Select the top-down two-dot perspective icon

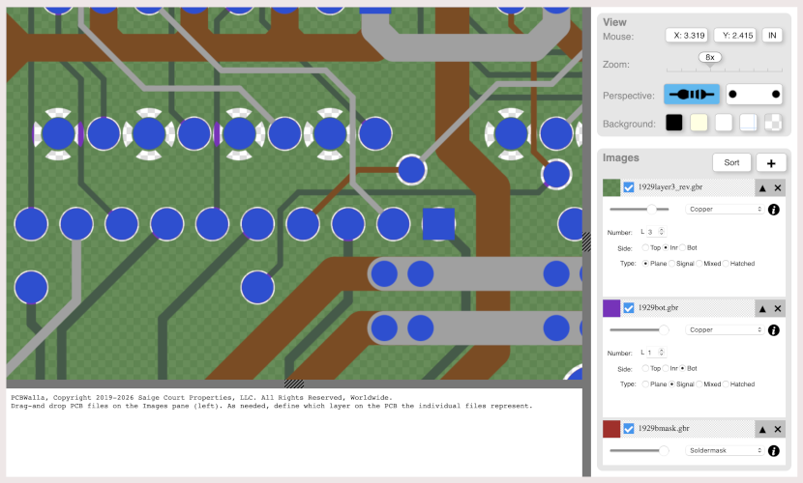tap(754, 95)
